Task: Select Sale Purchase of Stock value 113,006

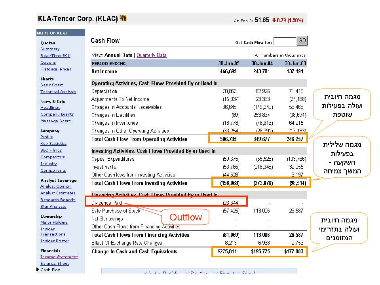Action: pyautogui.click(x=262, y=211)
